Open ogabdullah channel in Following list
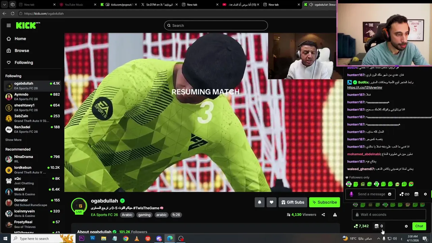This screenshot has width=432, height=243. pyautogui.click(x=32, y=86)
